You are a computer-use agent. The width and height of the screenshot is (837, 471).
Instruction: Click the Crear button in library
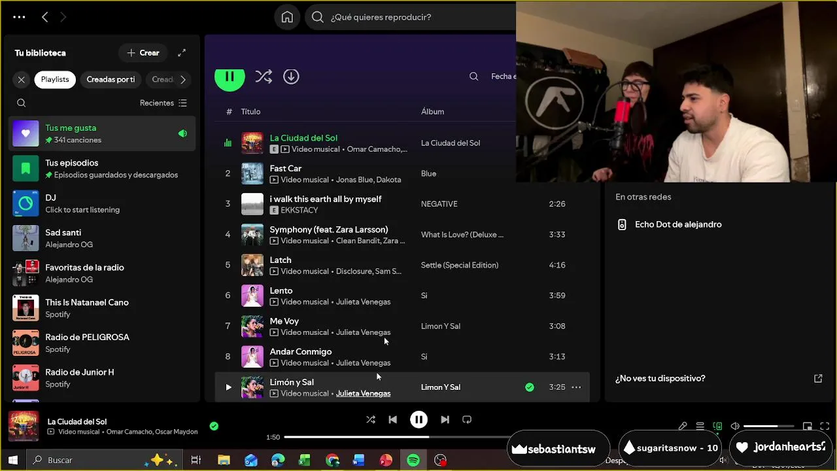click(143, 53)
